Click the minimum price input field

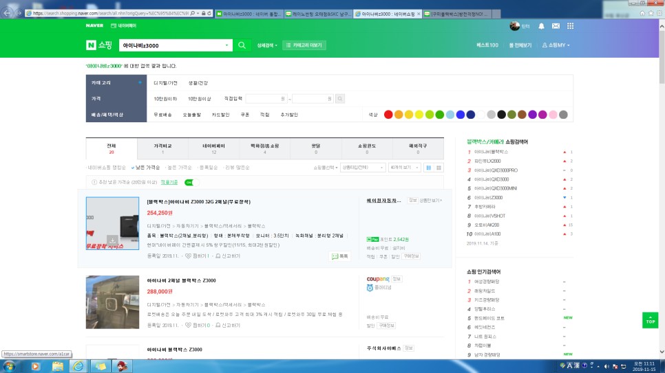click(x=266, y=99)
